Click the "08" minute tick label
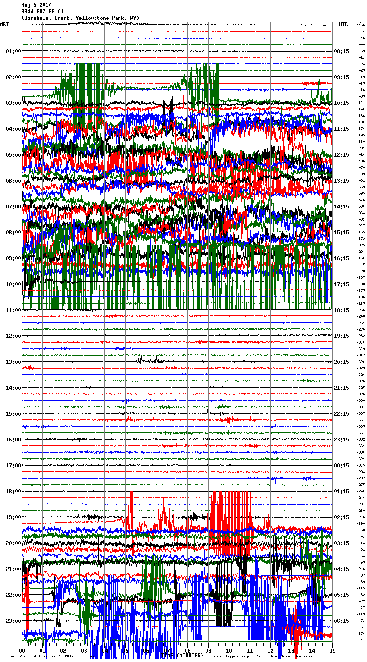 click(x=187, y=650)
